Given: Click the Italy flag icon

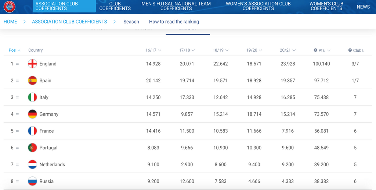Looking at the screenshot, I should coord(32,98).
